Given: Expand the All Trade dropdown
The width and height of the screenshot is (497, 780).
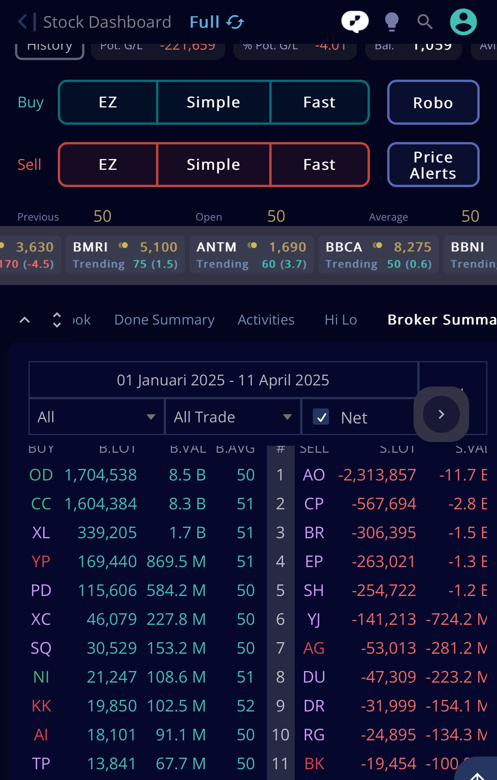Looking at the screenshot, I should point(232,417).
